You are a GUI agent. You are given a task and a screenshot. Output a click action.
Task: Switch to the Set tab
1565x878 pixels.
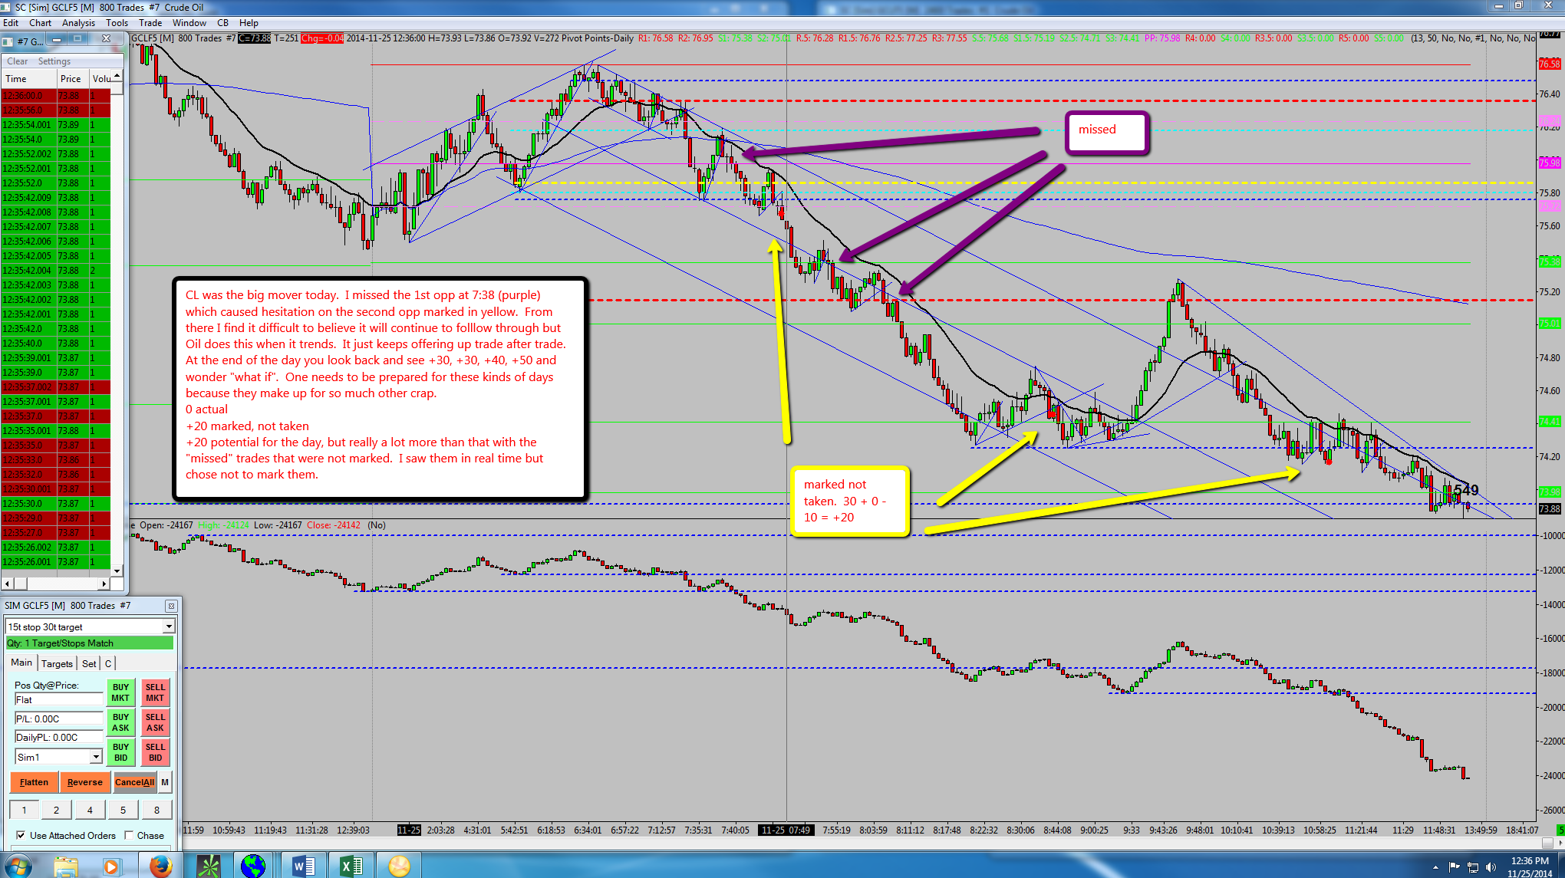(89, 663)
